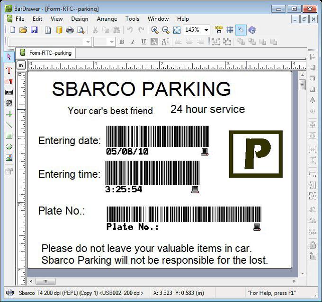Screen dimensions: 322x302
Task: Open the Design menu
Action: pyautogui.click(x=80, y=19)
